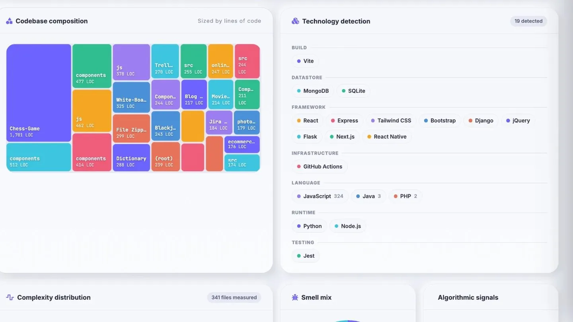Choose the Dictionary 288 LOC tile
Viewport: 573px width, 322px height.
pyautogui.click(x=131, y=158)
